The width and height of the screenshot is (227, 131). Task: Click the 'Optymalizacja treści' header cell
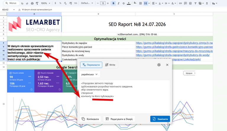pyautogui.click(x=110, y=39)
